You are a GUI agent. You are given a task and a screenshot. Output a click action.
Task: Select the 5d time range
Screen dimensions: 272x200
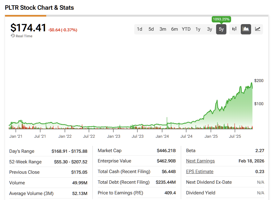[151, 29]
